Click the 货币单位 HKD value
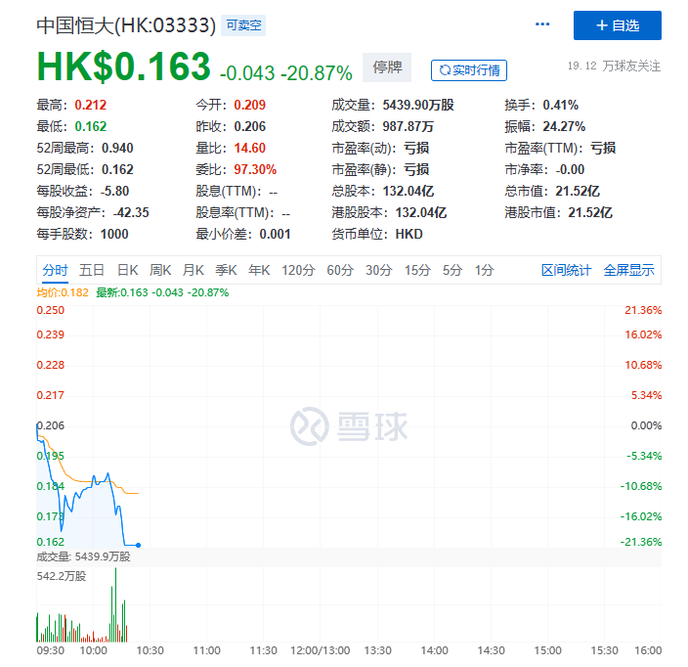Screen dimensions: 688x667 [408, 234]
